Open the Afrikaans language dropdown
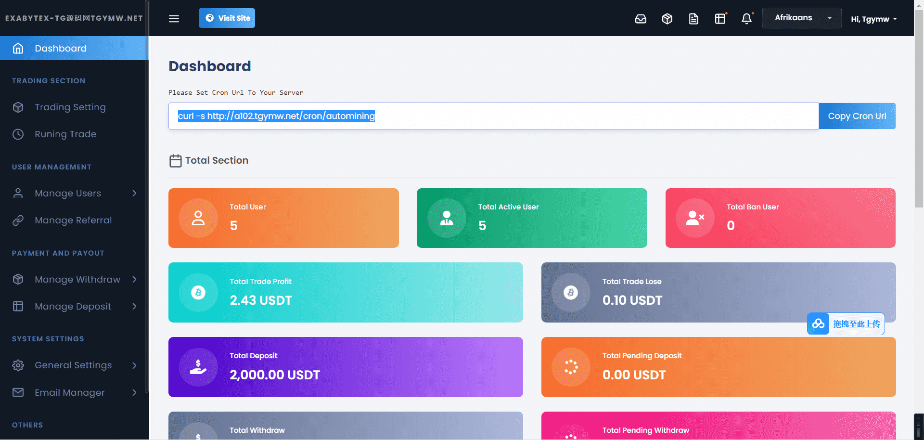Image resolution: width=924 pixels, height=440 pixels. point(802,18)
